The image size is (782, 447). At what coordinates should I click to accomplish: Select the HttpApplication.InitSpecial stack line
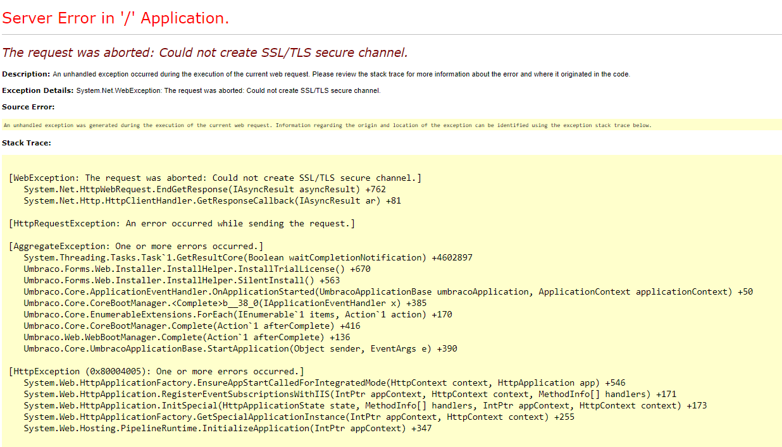pyautogui.click(x=366, y=405)
